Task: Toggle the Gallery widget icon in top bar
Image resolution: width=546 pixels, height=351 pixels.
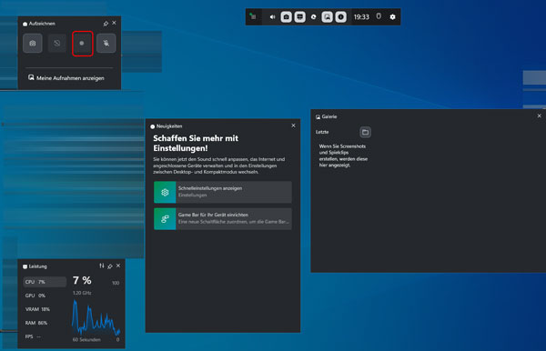Action: 328,16
